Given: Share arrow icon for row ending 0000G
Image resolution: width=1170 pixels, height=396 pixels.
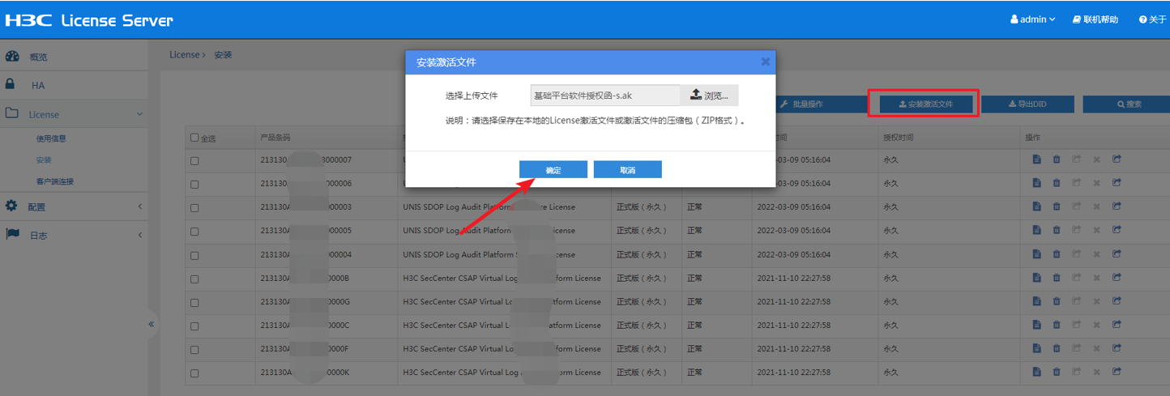Looking at the screenshot, I should click(x=1117, y=301).
